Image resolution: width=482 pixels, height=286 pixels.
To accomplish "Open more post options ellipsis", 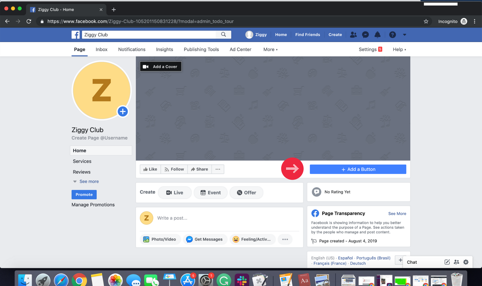I will pyautogui.click(x=285, y=239).
